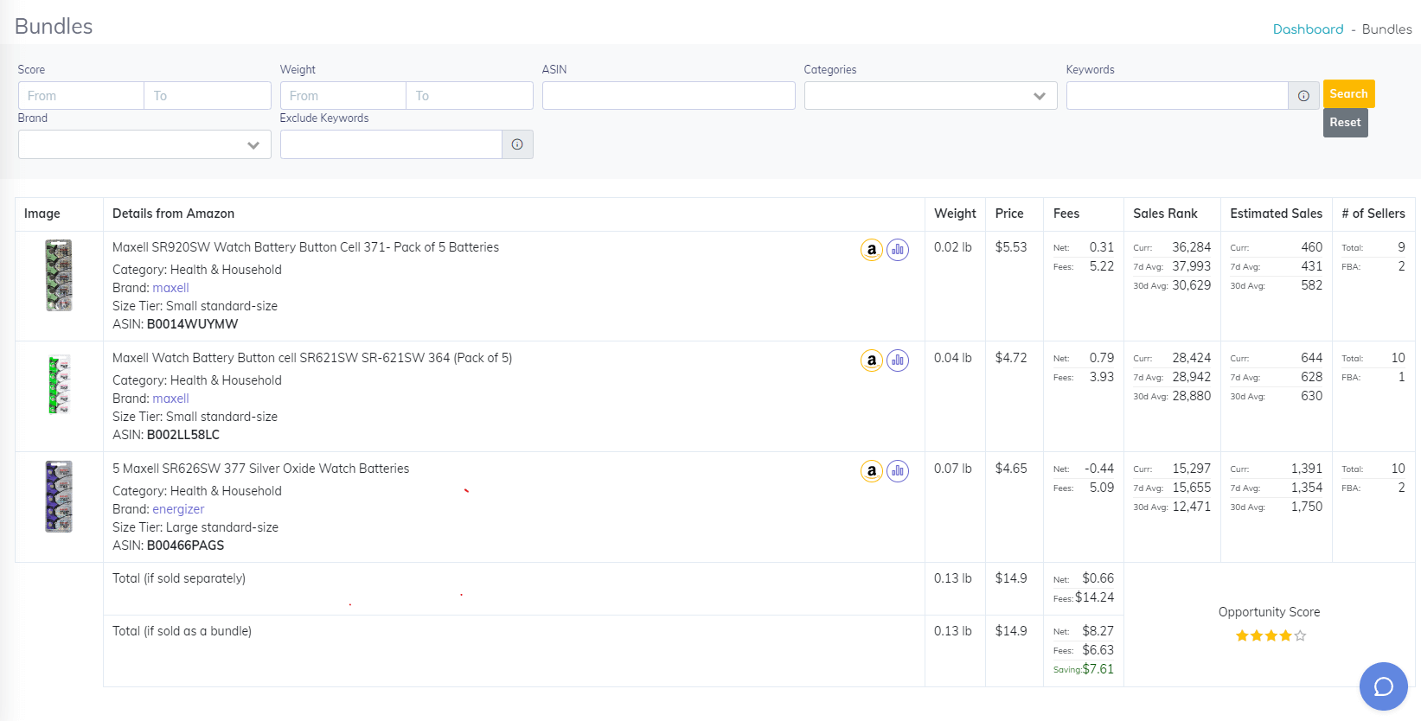The height and width of the screenshot is (721, 1421).
Task: Go to the Dashboard breadcrumb link
Action: (1308, 29)
